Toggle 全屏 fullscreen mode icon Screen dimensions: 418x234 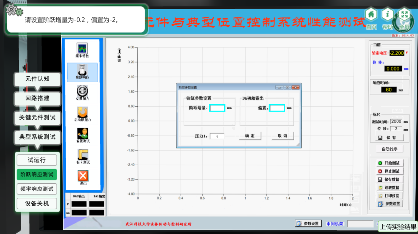click(404, 15)
